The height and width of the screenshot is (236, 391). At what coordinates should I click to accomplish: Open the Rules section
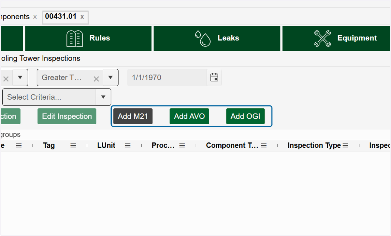pyautogui.click(x=88, y=38)
